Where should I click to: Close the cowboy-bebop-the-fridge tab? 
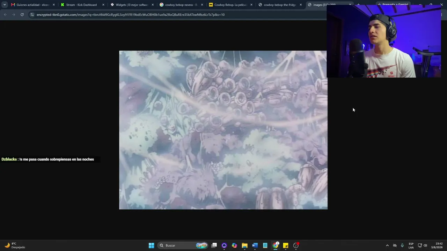[301, 5]
